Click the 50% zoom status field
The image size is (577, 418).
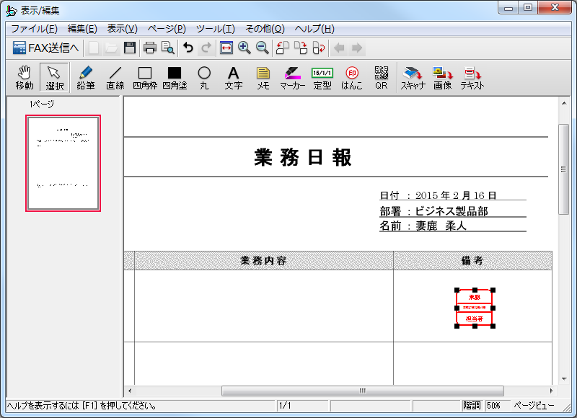pyautogui.click(x=497, y=406)
